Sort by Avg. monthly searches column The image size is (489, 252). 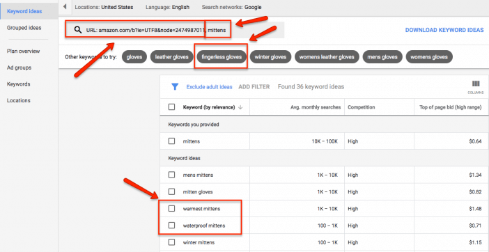point(316,107)
